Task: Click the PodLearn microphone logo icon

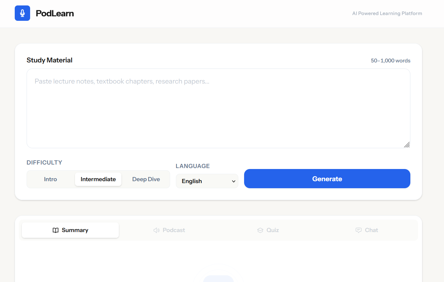Action: point(22,13)
